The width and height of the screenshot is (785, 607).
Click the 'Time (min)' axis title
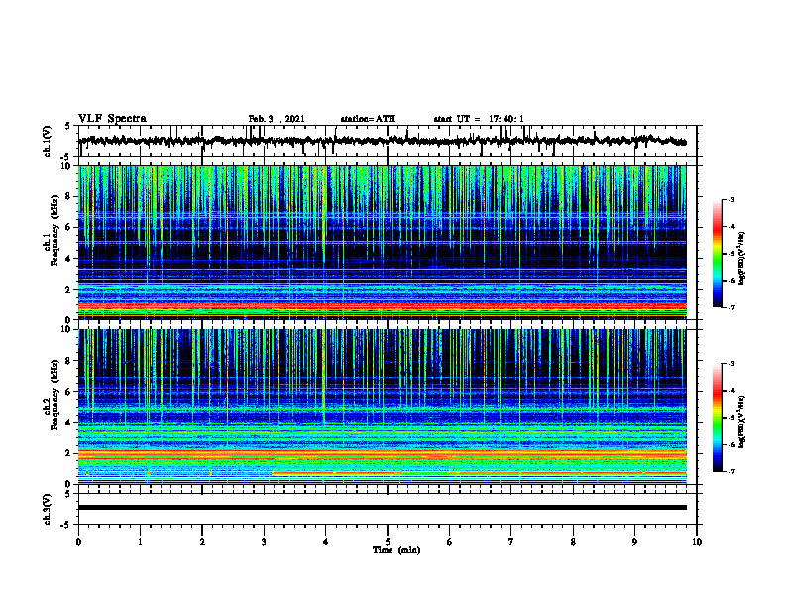tap(396, 550)
